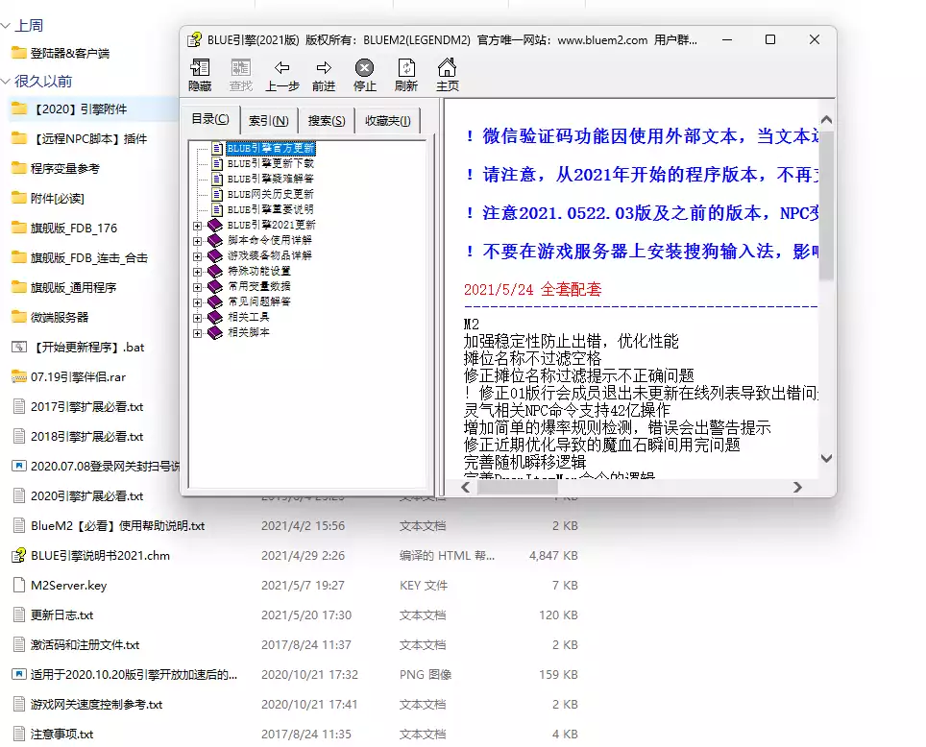Screen dimensions: 926x747
Task: Expand the 常用变量数据 tree node
Action: click(x=197, y=287)
